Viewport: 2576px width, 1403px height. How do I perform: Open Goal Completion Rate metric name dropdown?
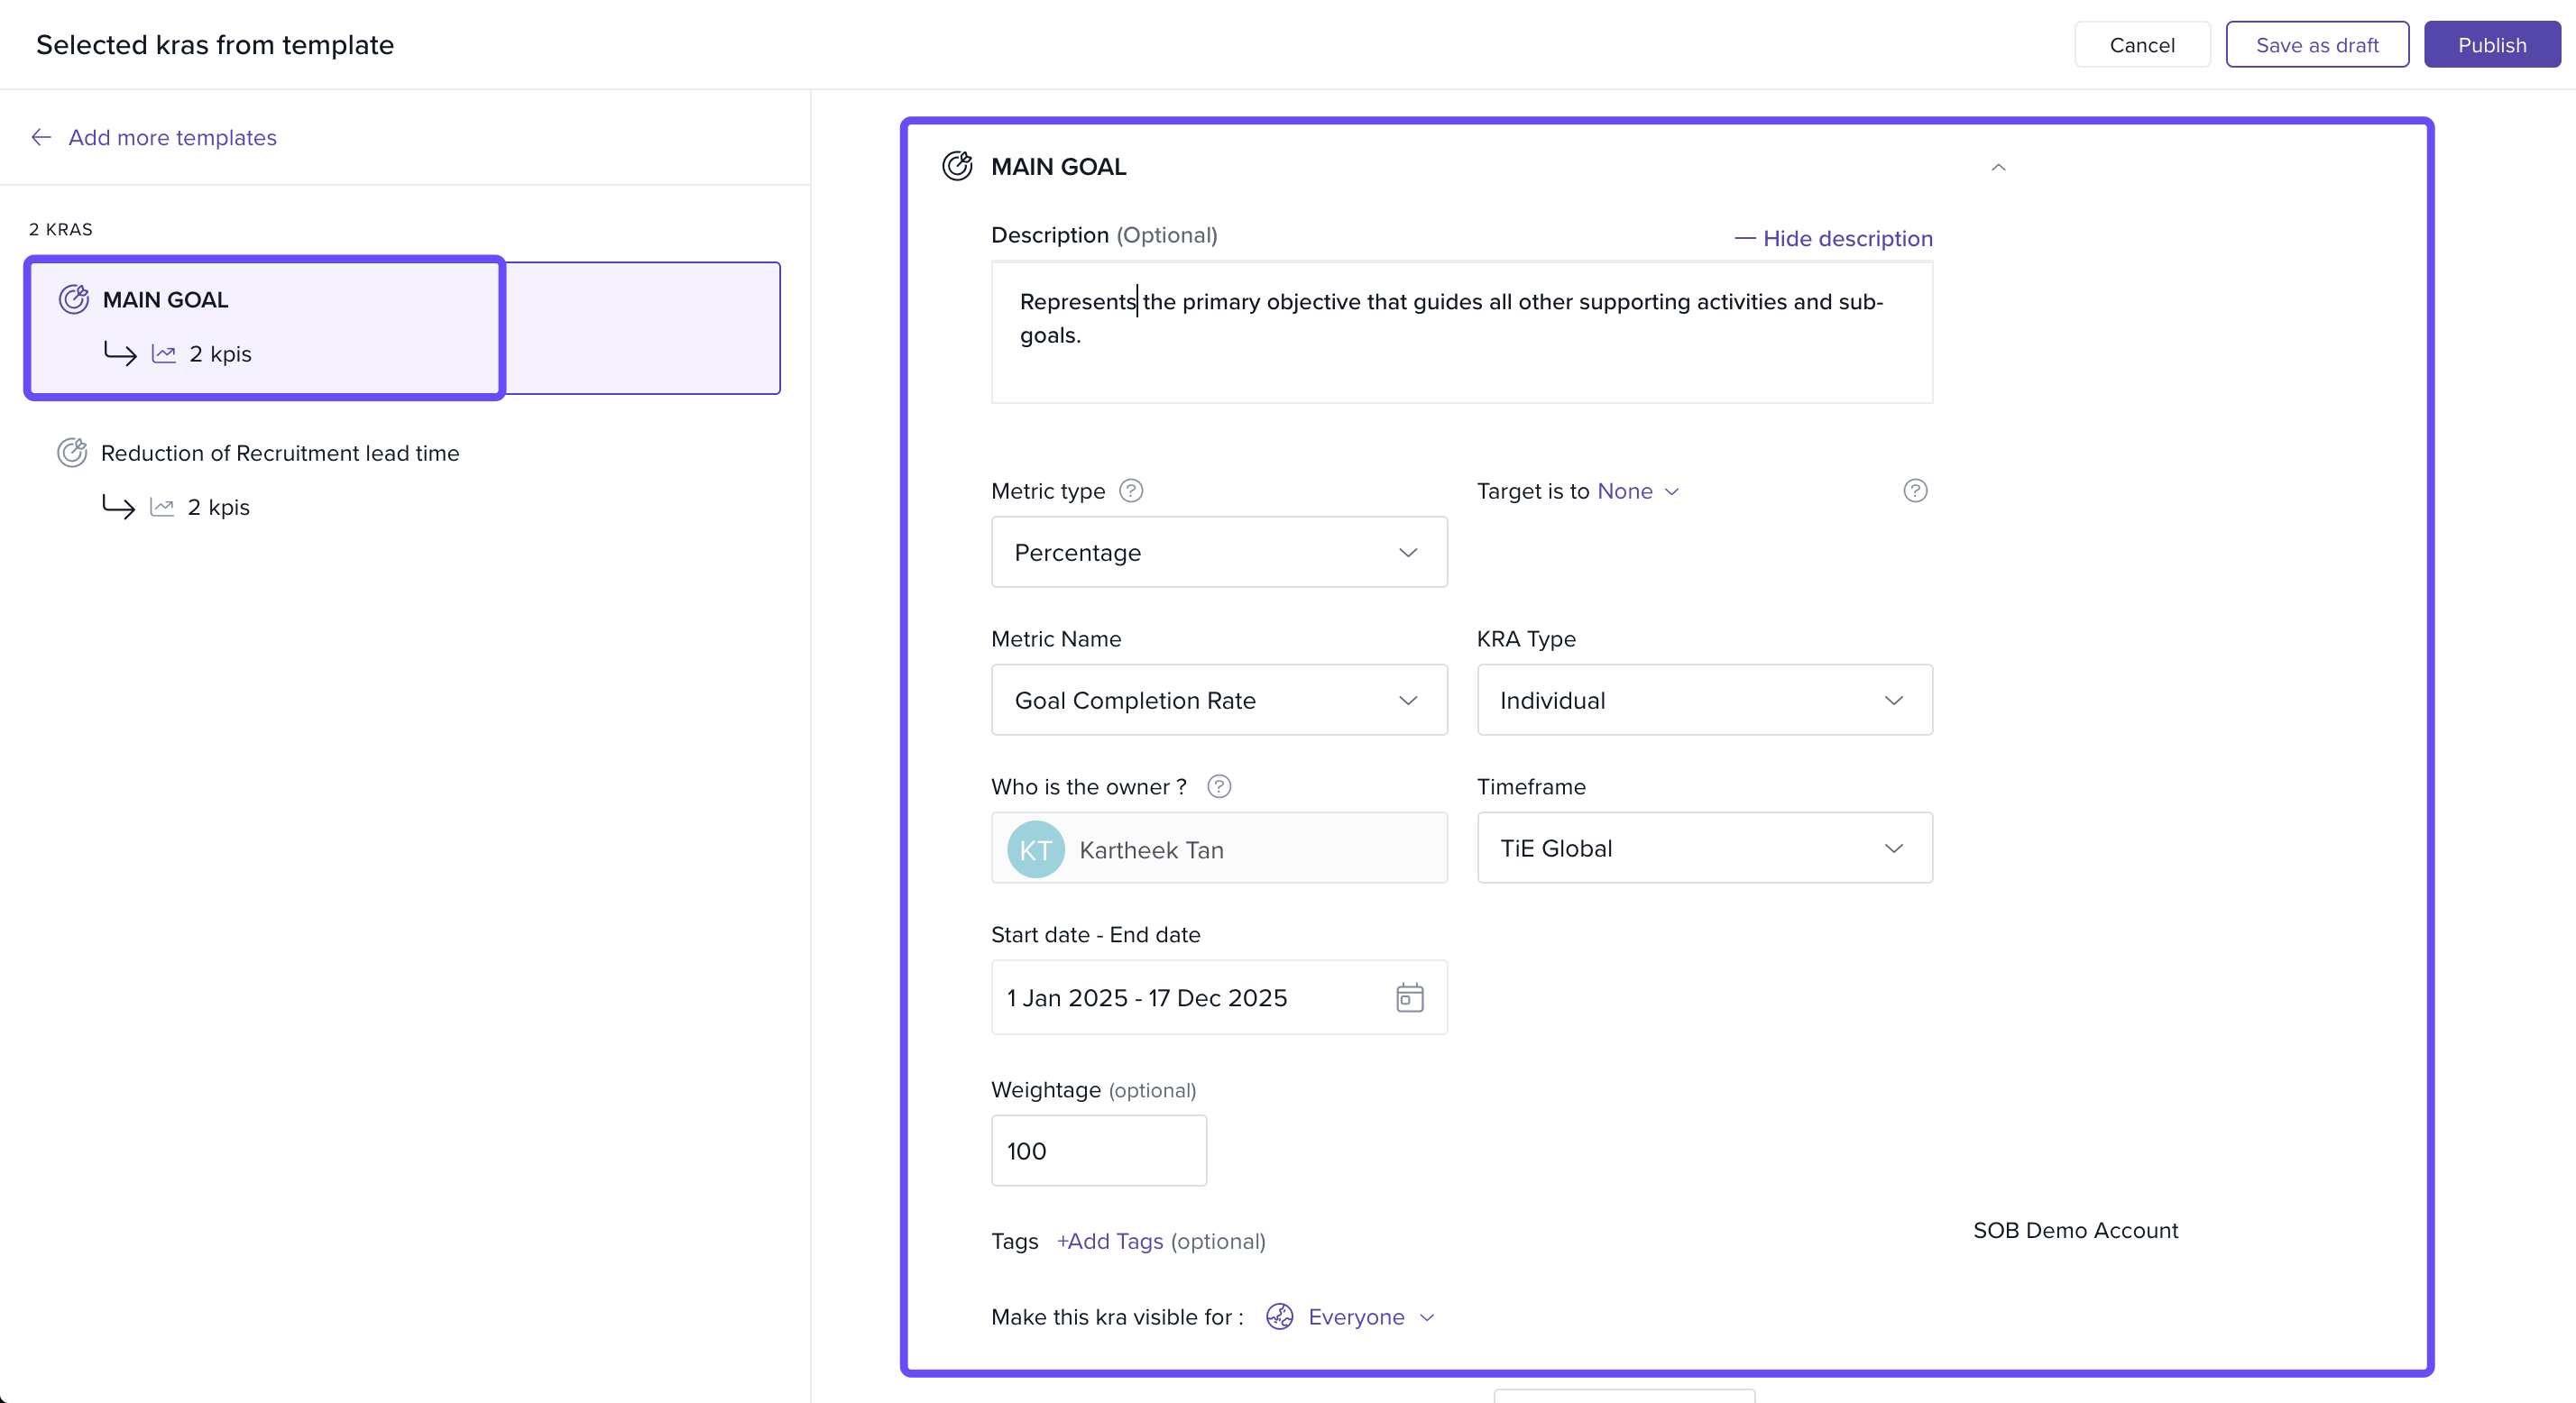coord(1218,700)
